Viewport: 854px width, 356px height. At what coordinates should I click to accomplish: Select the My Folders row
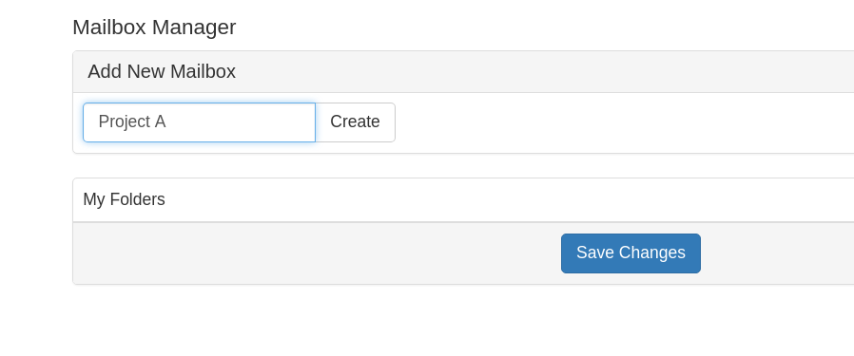click(463, 199)
